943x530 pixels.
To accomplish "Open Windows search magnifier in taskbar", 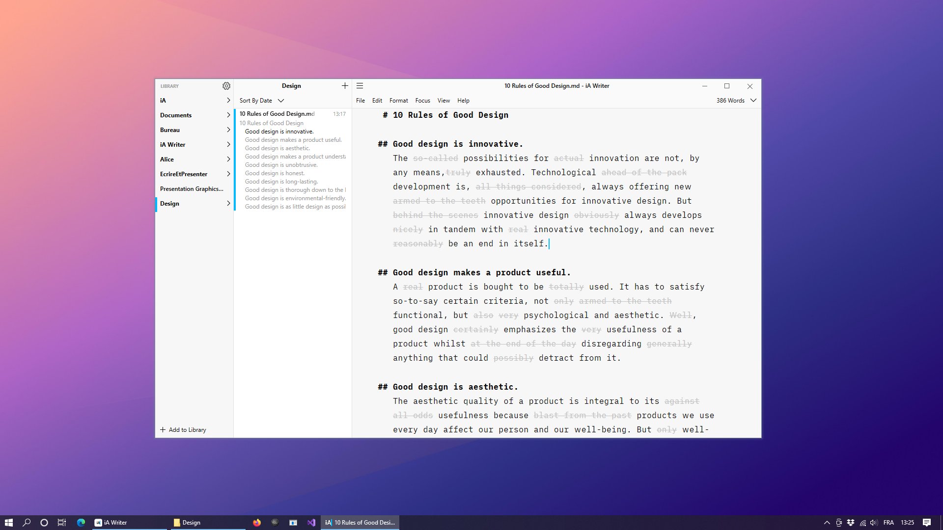I will point(27,523).
